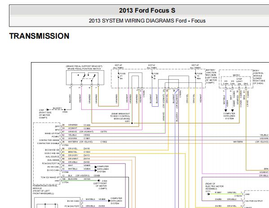Click the 'ORG/YEL ZA118' wire label

click(79, 149)
